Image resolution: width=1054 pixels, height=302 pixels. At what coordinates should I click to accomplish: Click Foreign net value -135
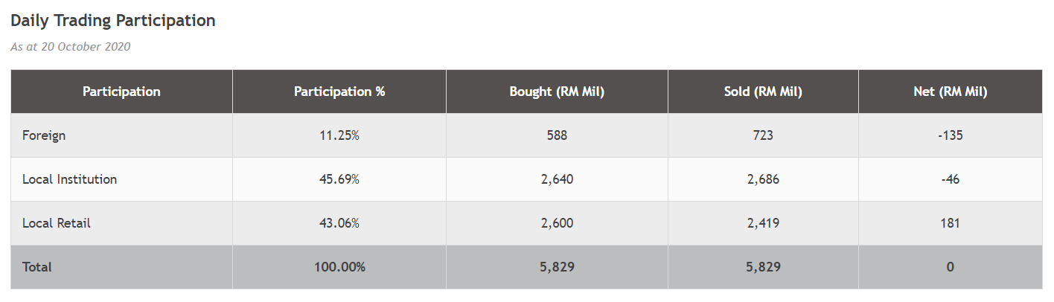click(950, 135)
